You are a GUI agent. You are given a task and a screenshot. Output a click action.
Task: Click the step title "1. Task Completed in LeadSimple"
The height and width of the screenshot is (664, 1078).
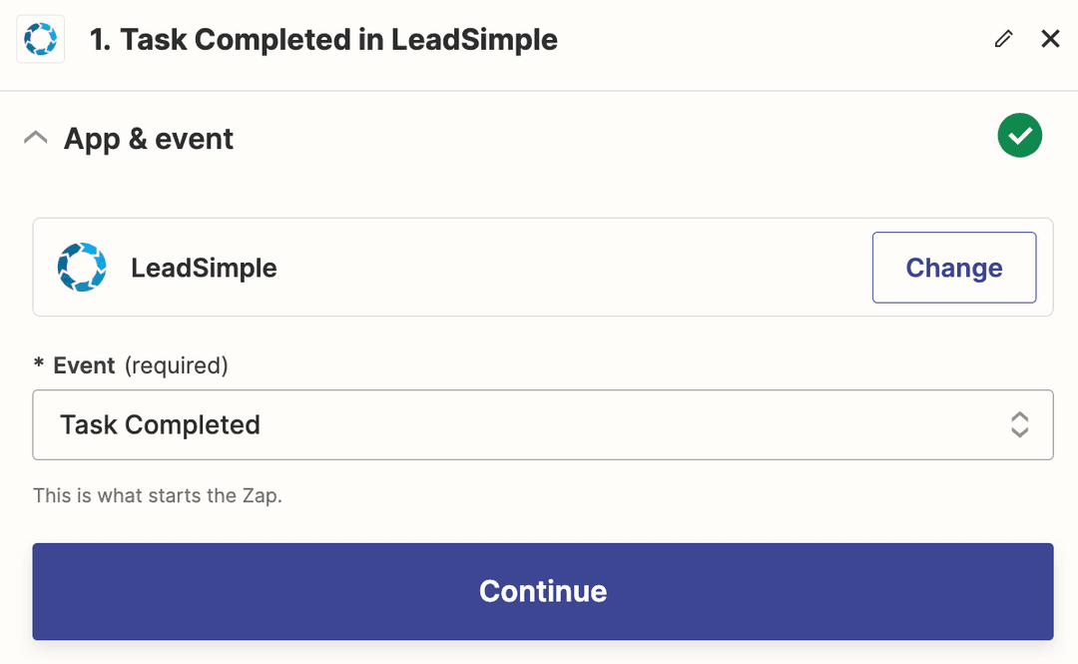click(323, 40)
